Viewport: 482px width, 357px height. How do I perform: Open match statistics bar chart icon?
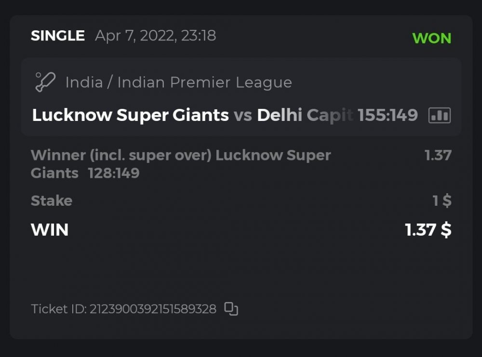tap(439, 116)
